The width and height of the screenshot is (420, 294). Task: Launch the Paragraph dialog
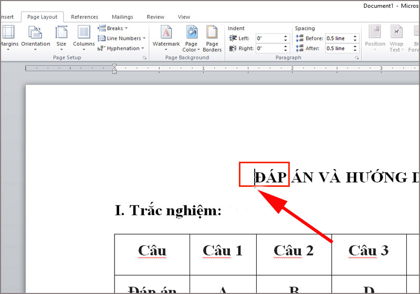[357, 58]
